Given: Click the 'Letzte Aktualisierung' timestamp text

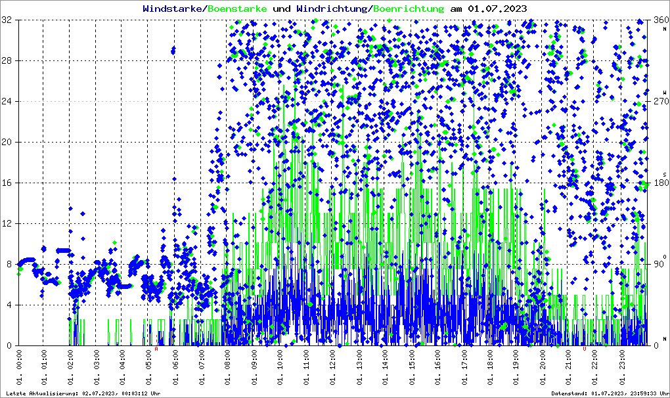Looking at the screenshot, I should coord(83,393).
